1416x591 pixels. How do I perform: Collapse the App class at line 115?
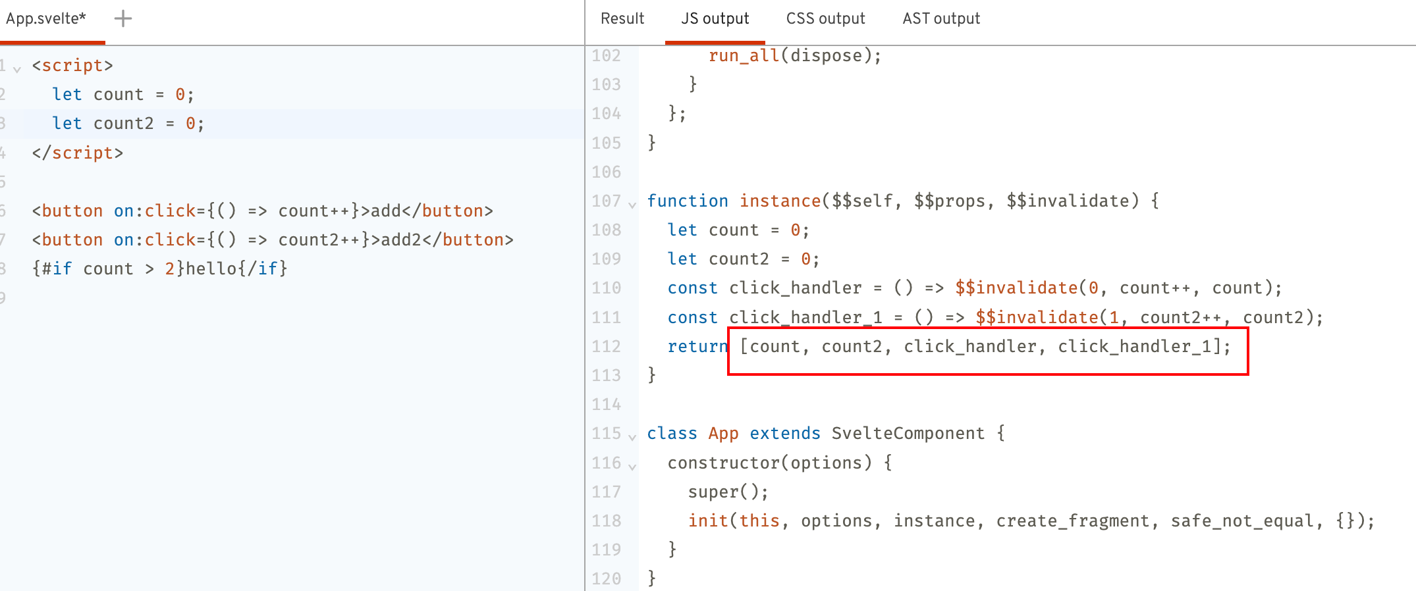tap(632, 436)
